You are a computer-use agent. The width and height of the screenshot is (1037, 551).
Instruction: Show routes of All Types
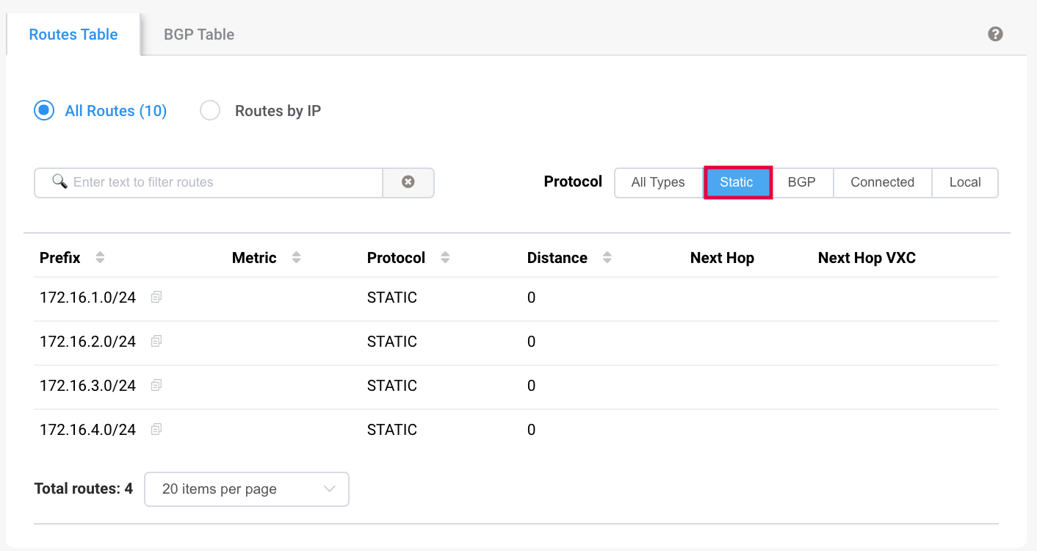658,182
